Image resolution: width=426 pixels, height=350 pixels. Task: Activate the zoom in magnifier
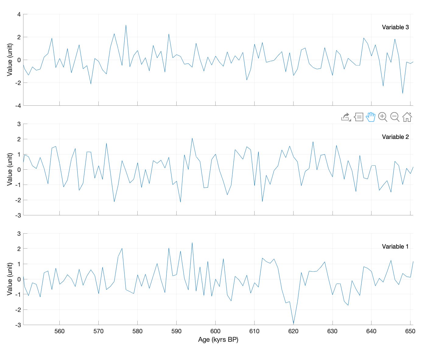(x=382, y=117)
